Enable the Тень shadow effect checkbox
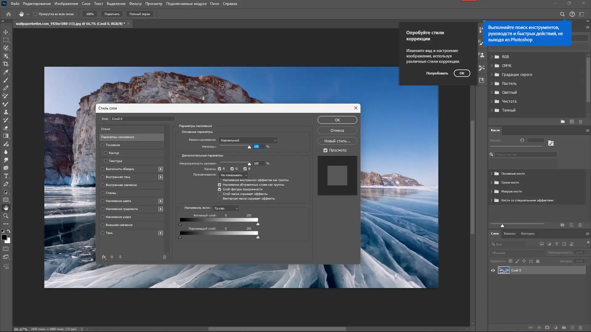This screenshot has width=591, height=332. [103, 233]
